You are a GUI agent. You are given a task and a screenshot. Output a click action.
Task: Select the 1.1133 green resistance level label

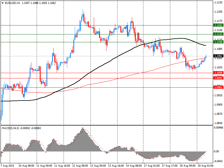click(218, 34)
